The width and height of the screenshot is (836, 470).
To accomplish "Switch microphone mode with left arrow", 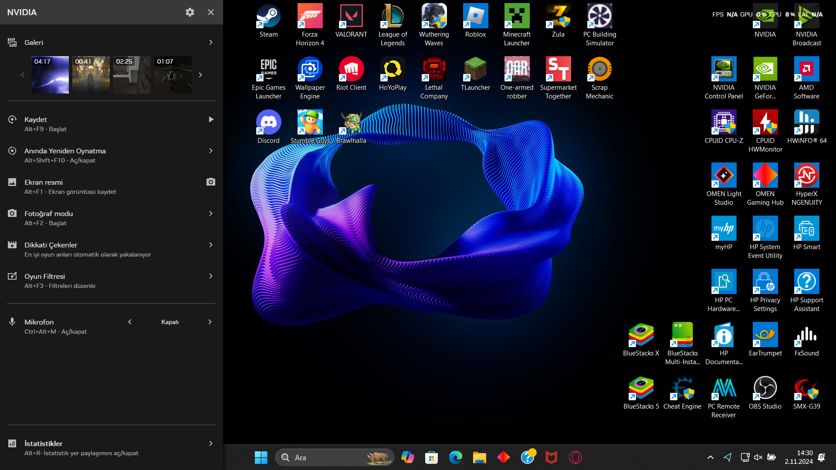I will click(x=130, y=322).
